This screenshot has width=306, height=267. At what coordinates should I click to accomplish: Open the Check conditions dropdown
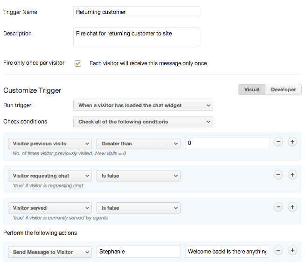[143, 122]
